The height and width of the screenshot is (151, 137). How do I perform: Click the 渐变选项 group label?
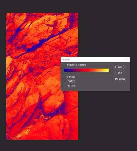[x=71, y=77]
